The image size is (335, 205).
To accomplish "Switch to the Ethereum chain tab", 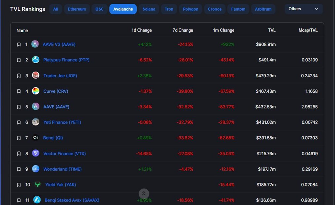I will [x=77, y=9].
